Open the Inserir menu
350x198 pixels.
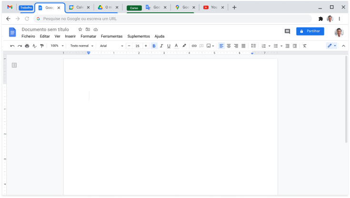click(x=70, y=36)
